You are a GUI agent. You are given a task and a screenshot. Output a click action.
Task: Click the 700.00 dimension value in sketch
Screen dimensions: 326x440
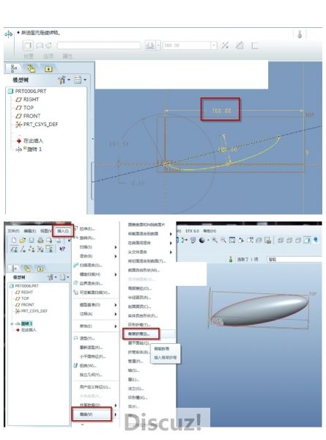click(221, 111)
